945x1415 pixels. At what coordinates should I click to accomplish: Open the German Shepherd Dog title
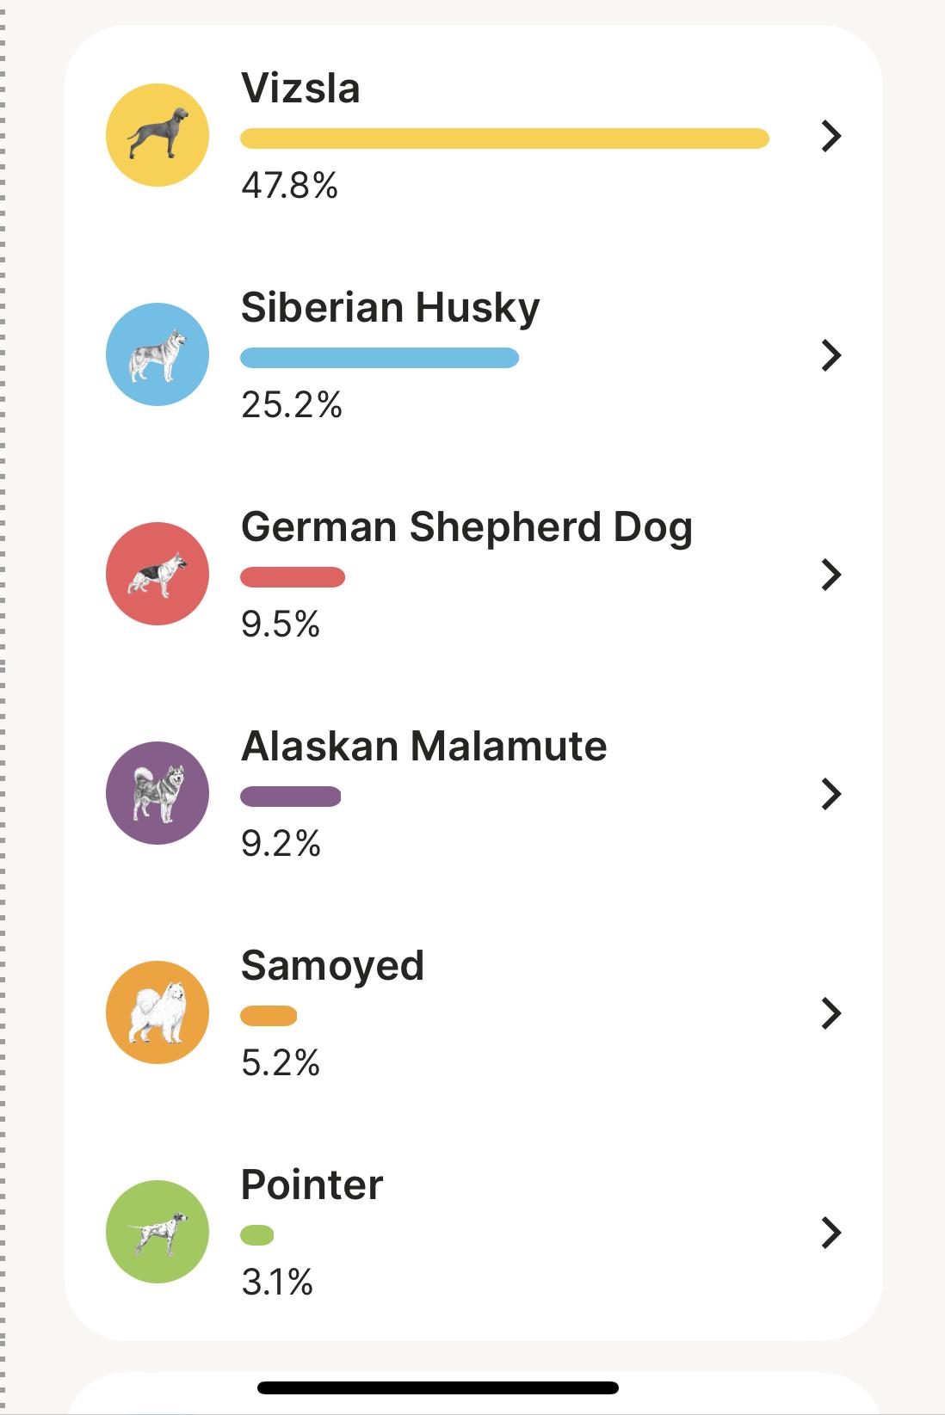(x=466, y=527)
